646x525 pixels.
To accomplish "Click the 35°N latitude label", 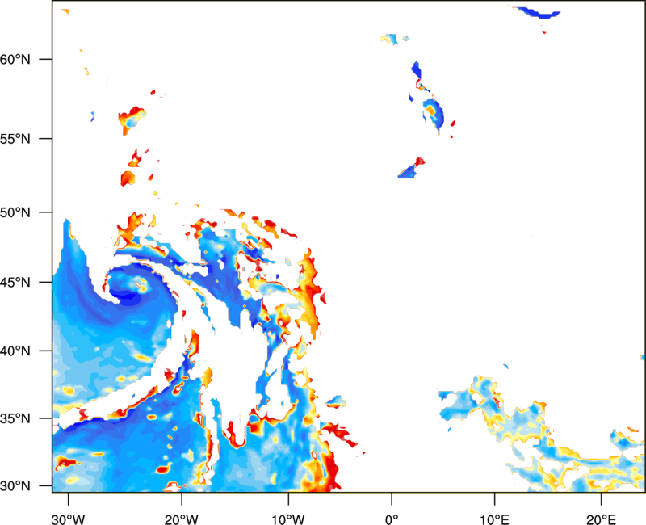I will click(15, 418).
